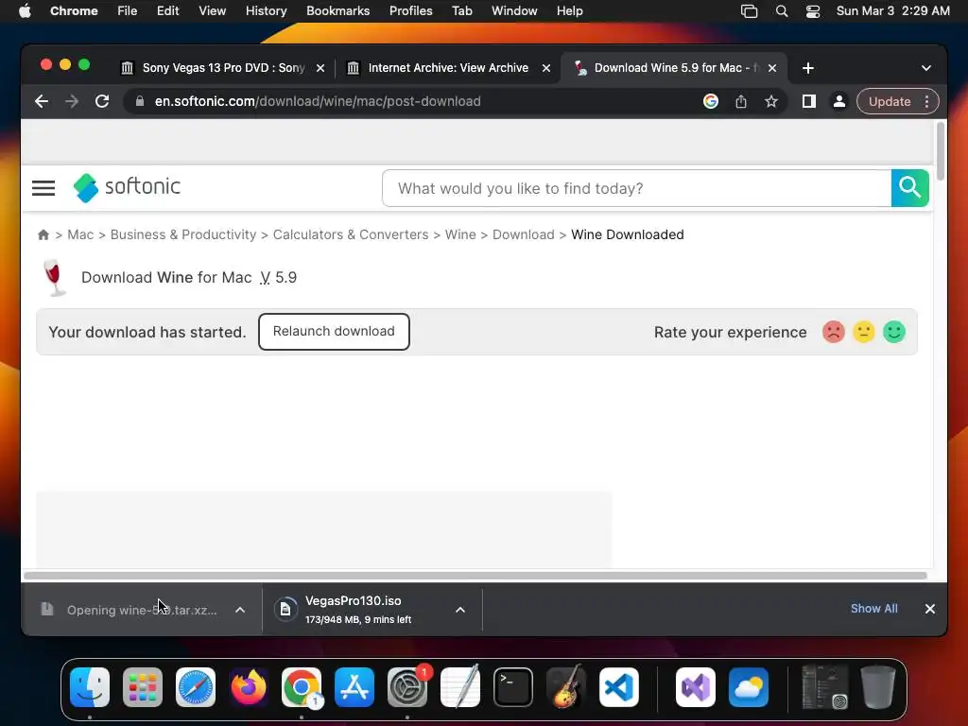Close the Sony Vegas 13 Pro tab
968x726 pixels.
point(320,68)
